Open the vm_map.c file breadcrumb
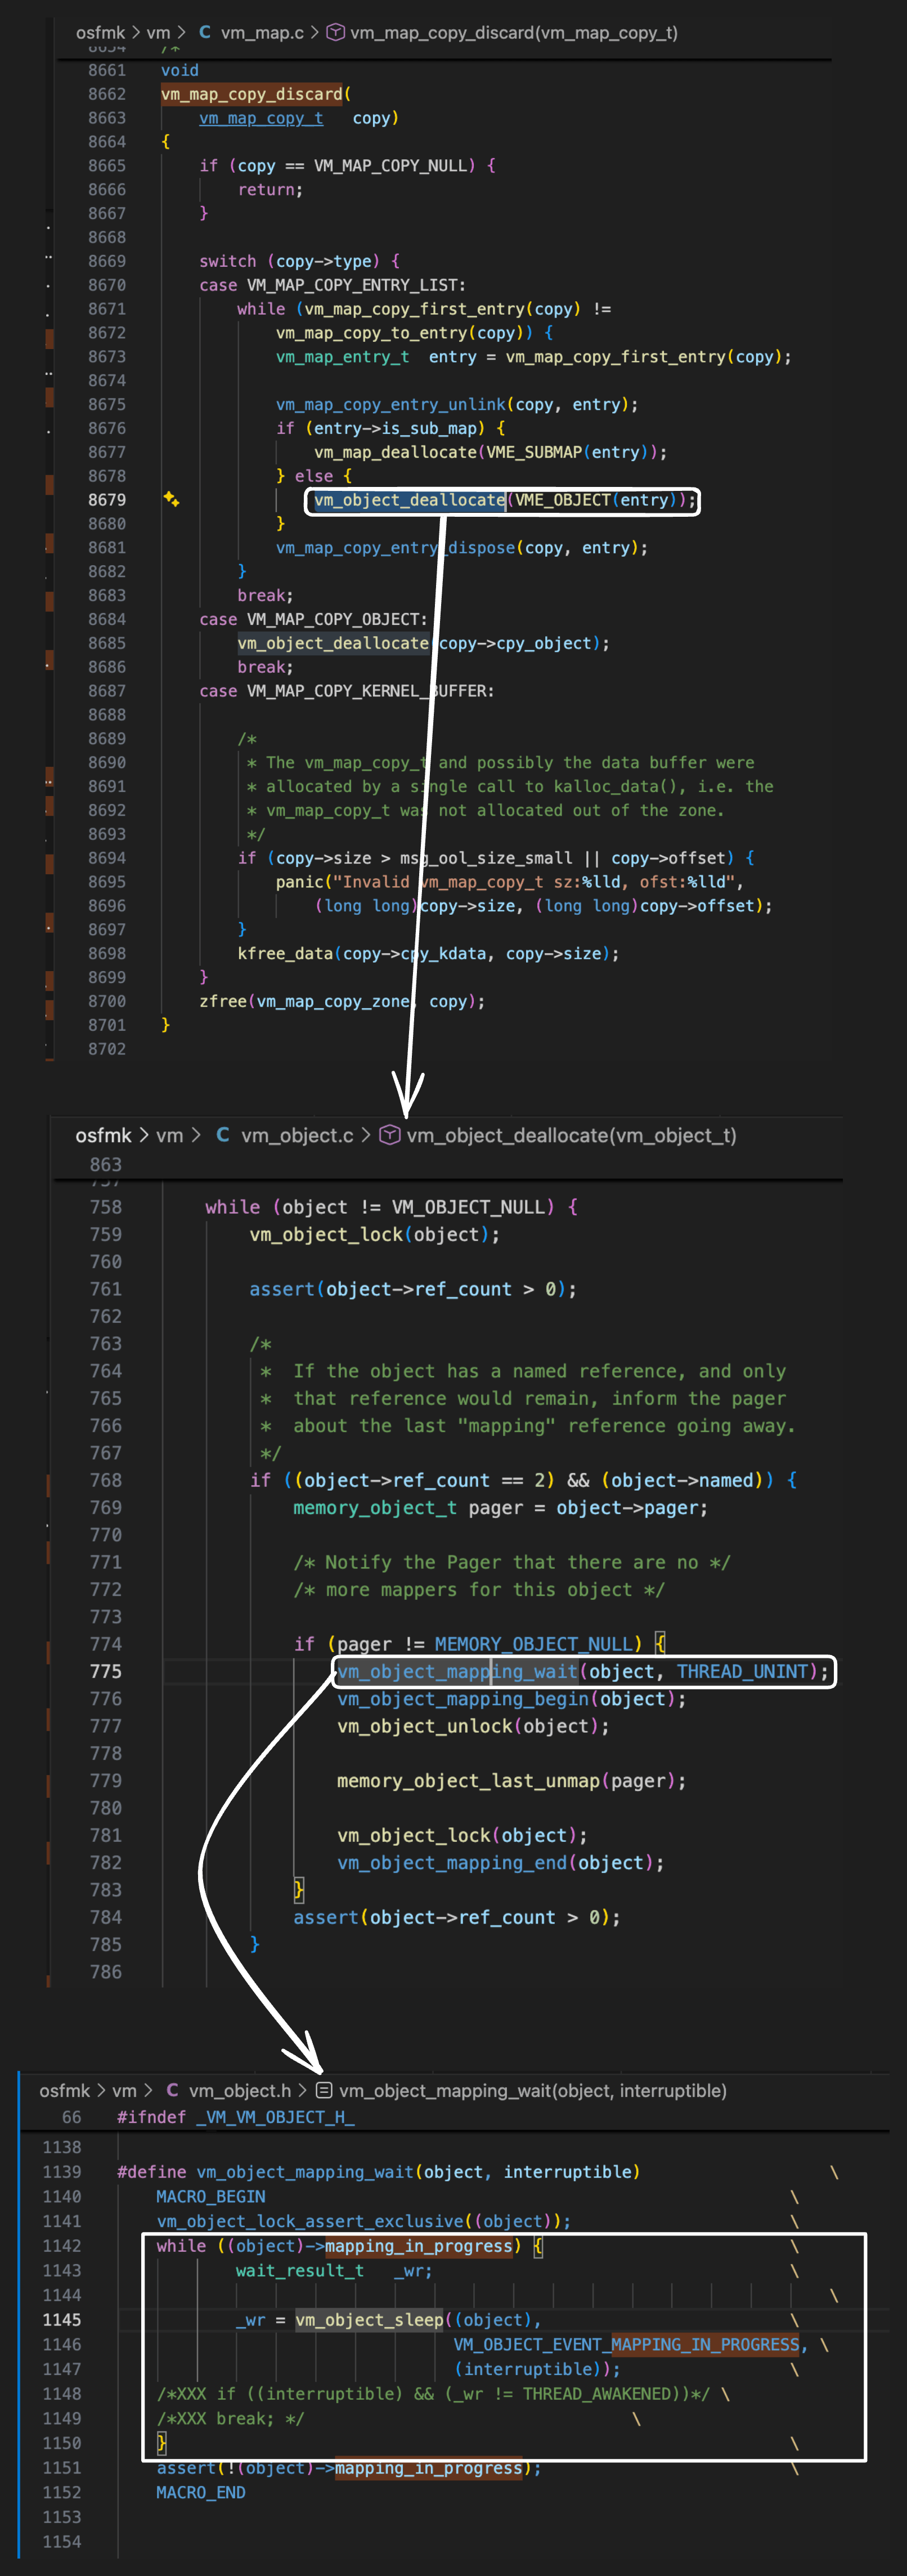 (262, 32)
